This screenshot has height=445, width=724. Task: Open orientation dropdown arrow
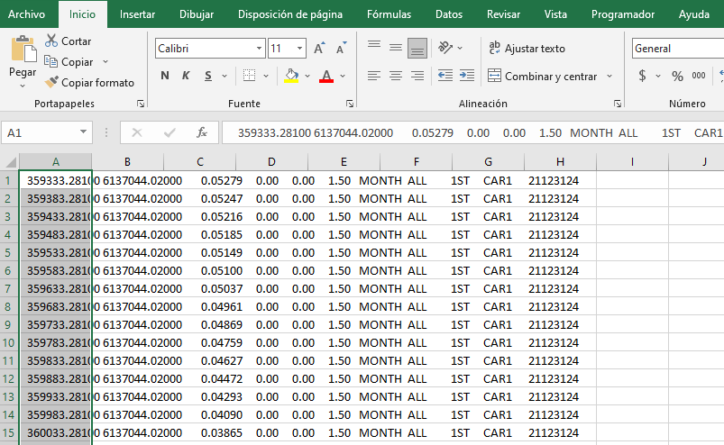click(460, 48)
